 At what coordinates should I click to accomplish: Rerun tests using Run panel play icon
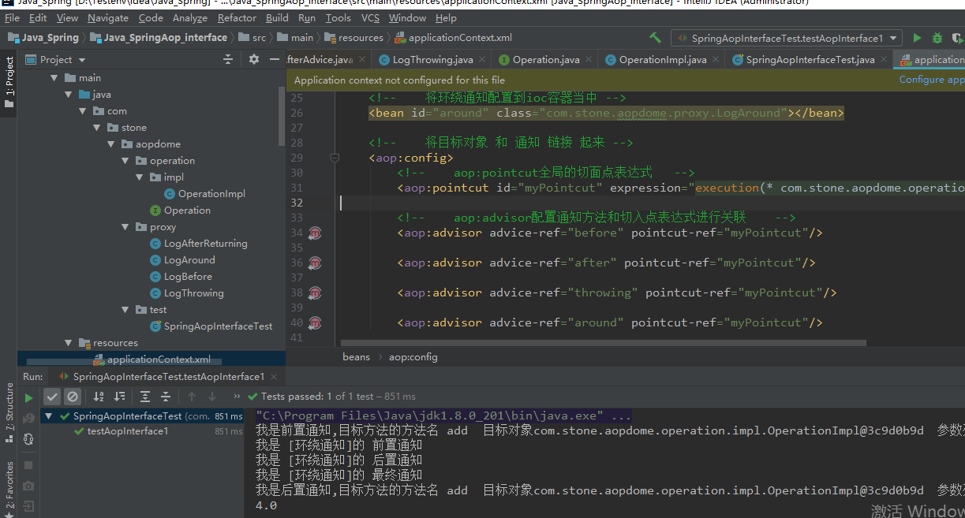tap(29, 397)
